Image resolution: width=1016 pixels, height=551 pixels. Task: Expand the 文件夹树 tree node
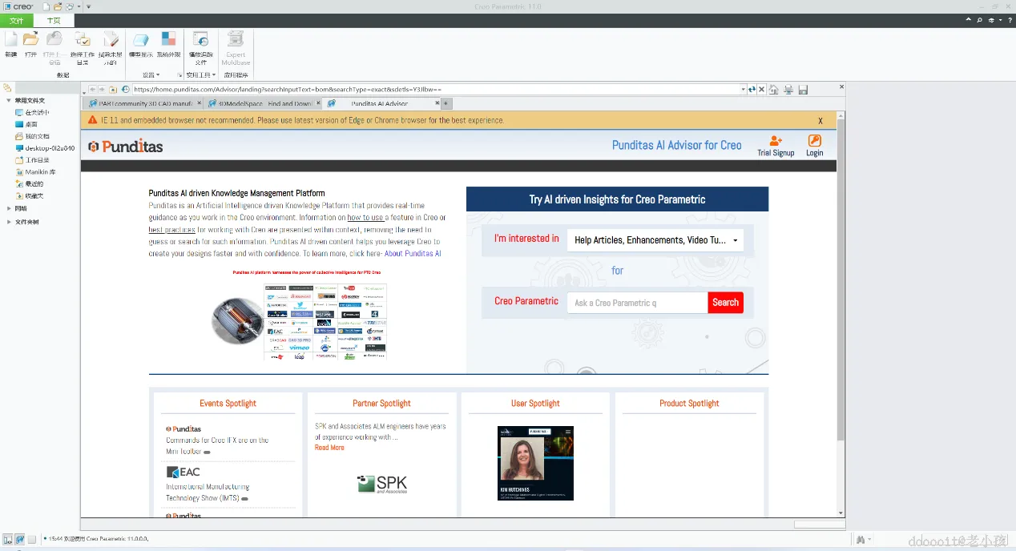point(9,222)
